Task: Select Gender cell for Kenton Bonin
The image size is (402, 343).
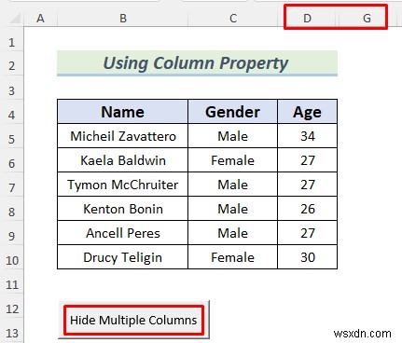Action: point(232,209)
